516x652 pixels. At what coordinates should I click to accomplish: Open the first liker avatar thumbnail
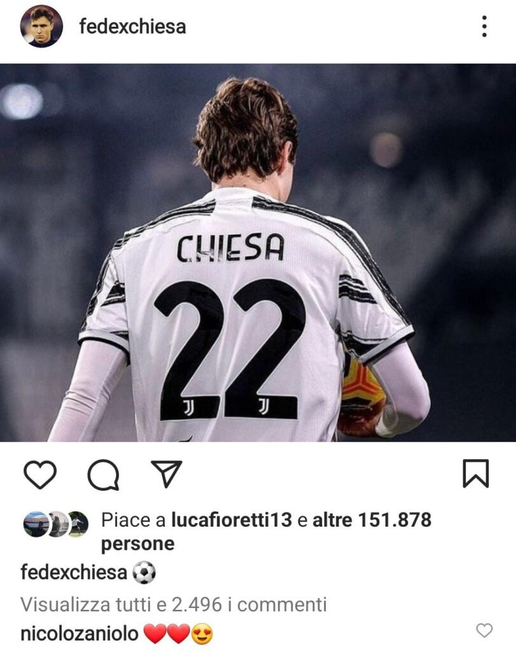point(36,524)
